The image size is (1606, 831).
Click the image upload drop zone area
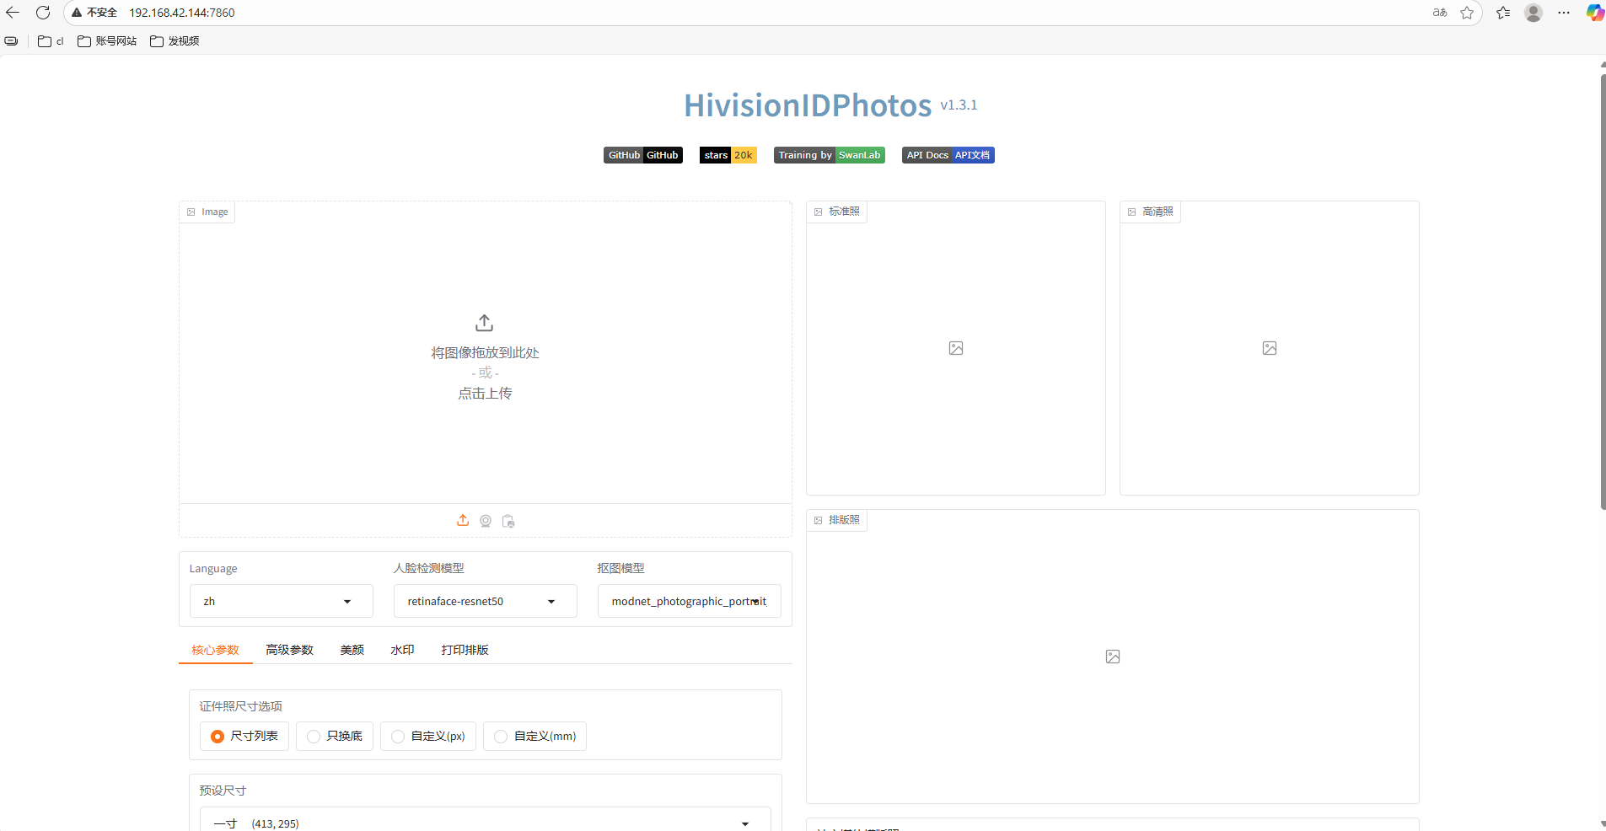(x=485, y=354)
